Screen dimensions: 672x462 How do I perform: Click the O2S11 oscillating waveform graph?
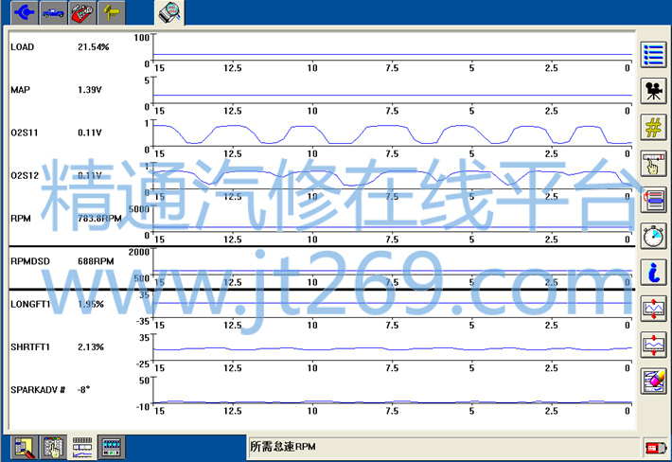pos(393,134)
